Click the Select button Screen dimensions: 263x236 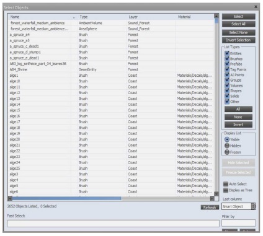(238, 17)
